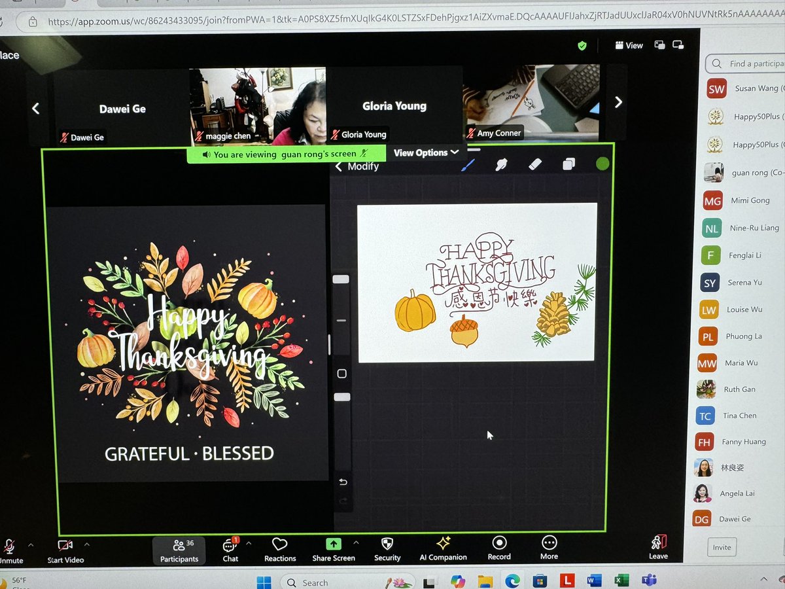Click the redo arrow in Procreate sidebar
The width and height of the screenshot is (785, 589).
(343, 501)
